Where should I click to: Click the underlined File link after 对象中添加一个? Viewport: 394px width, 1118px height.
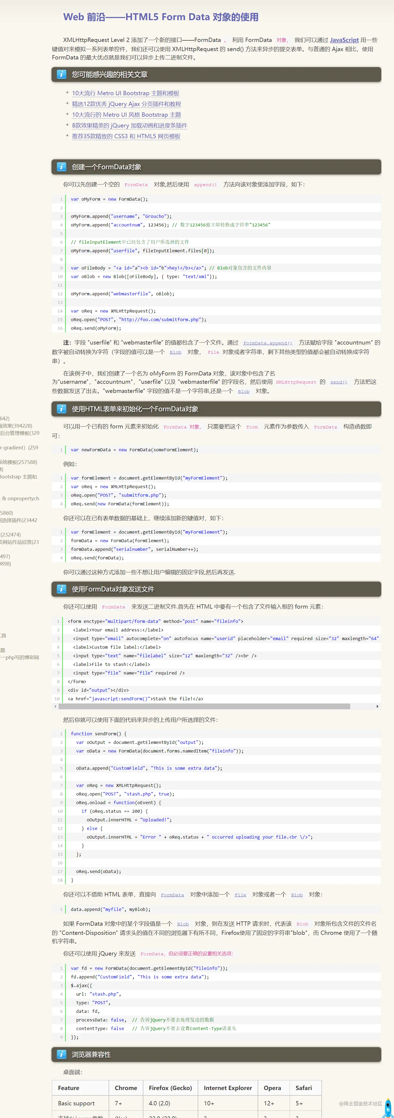(240, 895)
